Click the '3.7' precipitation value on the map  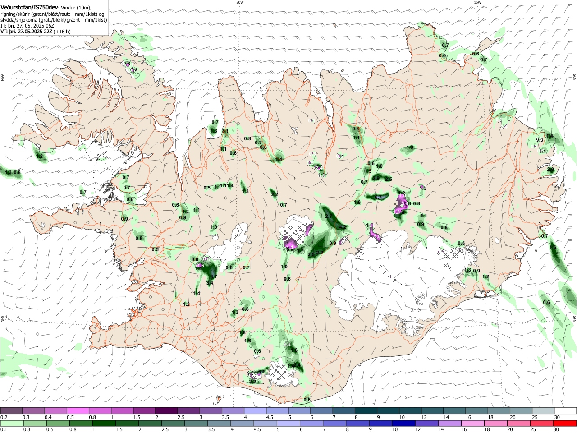(x=214, y=276)
